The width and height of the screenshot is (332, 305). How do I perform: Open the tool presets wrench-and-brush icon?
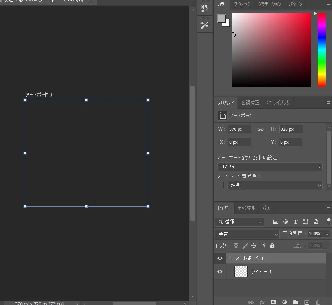pyautogui.click(x=204, y=25)
